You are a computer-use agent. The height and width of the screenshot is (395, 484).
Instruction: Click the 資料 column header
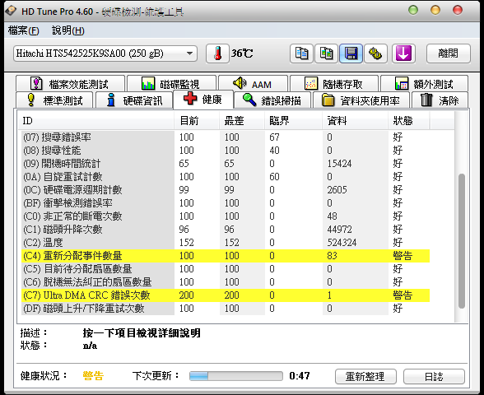355,121
